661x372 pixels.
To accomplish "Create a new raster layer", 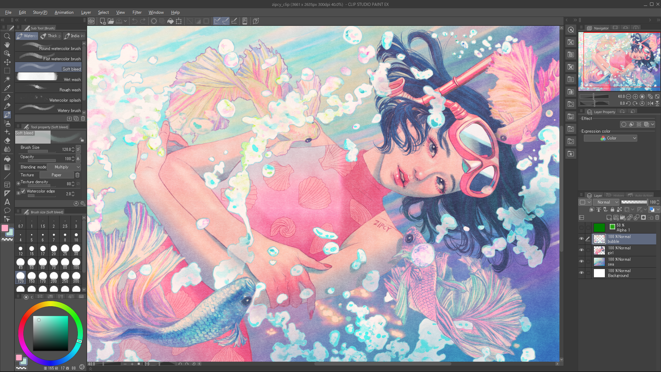I will pyautogui.click(x=609, y=218).
